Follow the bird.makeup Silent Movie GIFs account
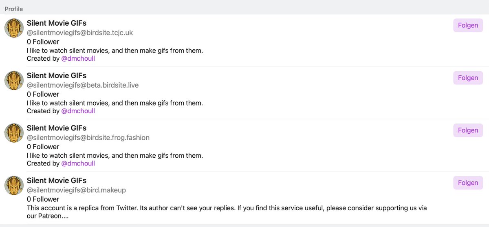 pos(468,183)
